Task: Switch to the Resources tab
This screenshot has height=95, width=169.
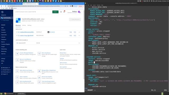Action: point(18,25)
